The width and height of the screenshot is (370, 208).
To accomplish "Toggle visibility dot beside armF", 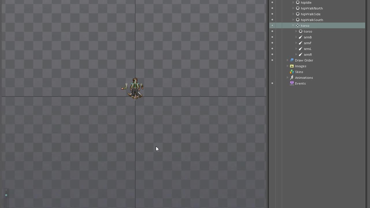I will pyautogui.click(x=272, y=43).
